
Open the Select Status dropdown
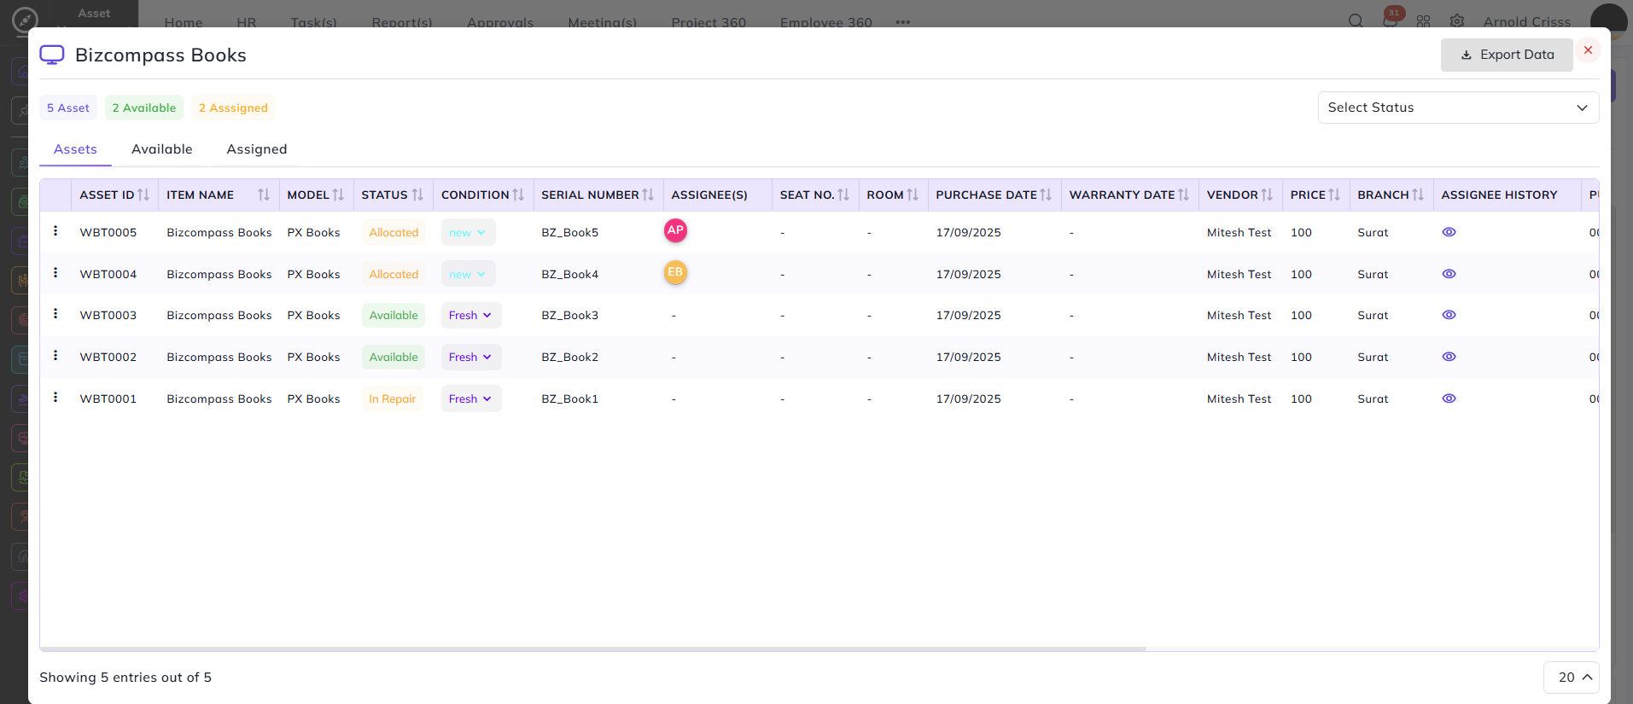pyautogui.click(x=1458, y=108)
